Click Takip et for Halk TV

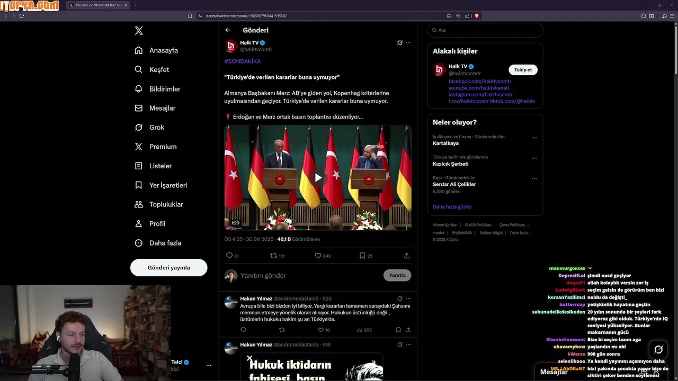click(523, 70)
